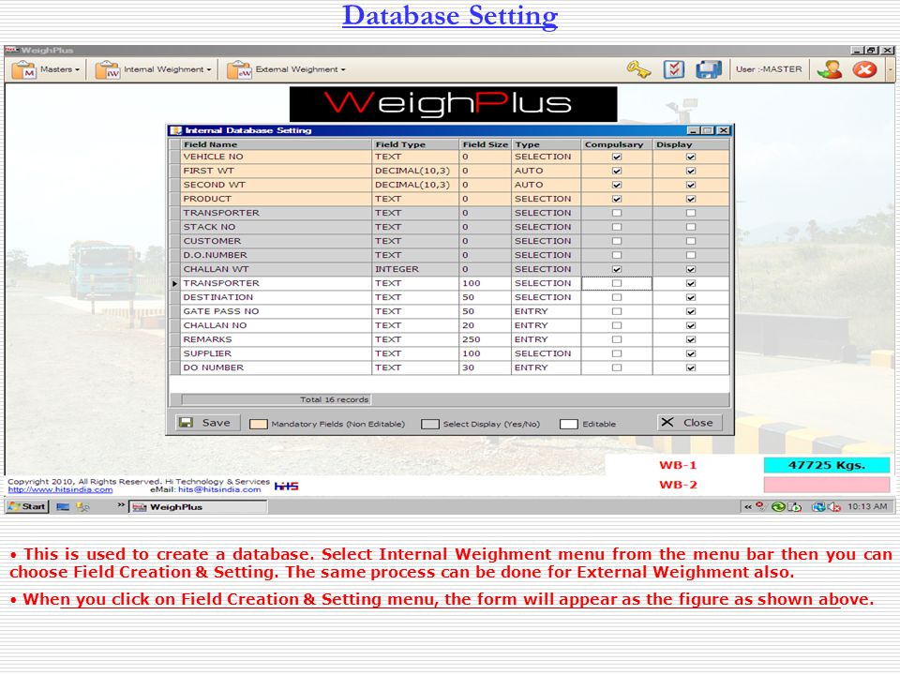
Task: Click the desktop icon beside Start
Action: click(x=63, y=507)
